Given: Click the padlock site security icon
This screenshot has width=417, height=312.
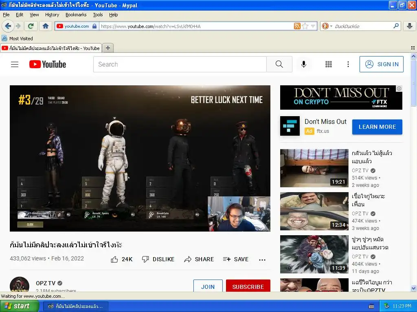Looking at the screenshot, I should pyautogui.click(x=94, y=26).
